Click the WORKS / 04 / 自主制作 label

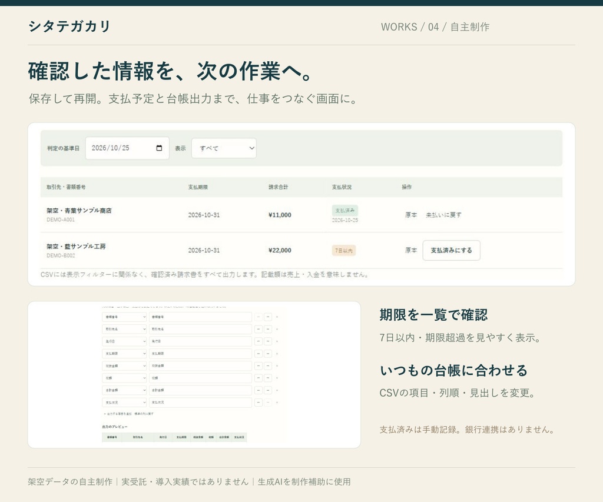coord(435,27)
